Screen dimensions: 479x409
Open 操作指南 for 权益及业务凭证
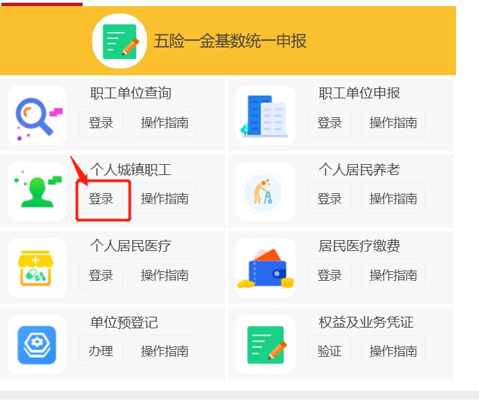pyautogui.click(x=393, y=351)
